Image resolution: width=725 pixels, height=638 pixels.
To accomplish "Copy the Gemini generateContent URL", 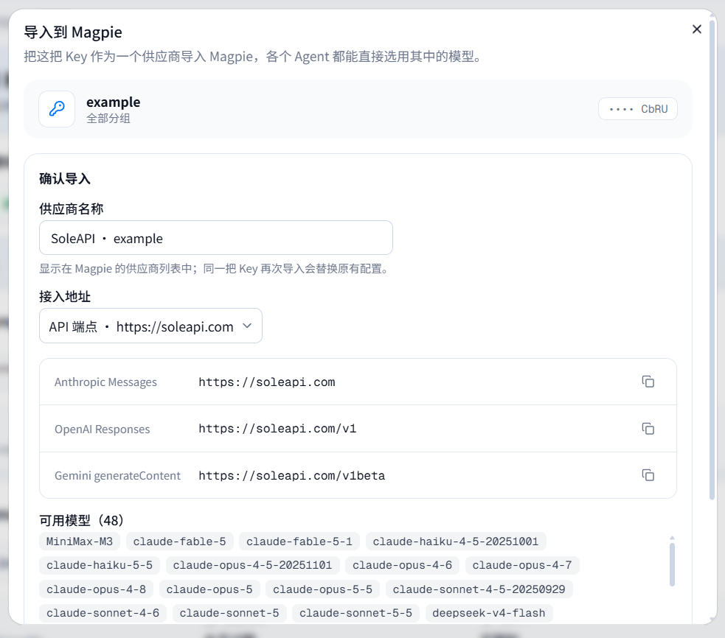I will tap(648, 475).
